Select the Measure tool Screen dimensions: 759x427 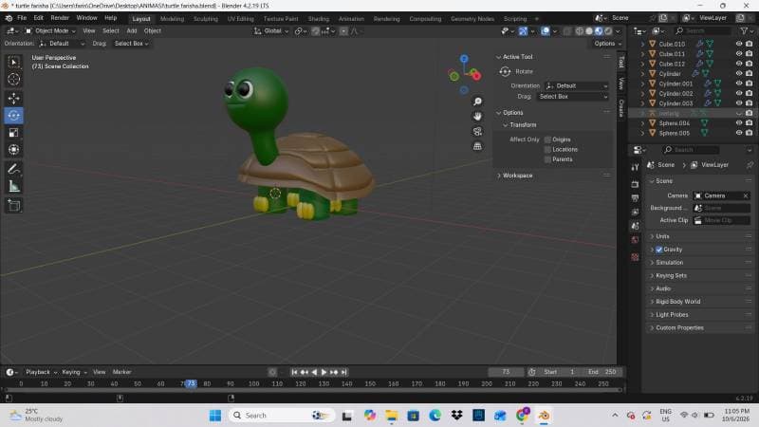13,186
